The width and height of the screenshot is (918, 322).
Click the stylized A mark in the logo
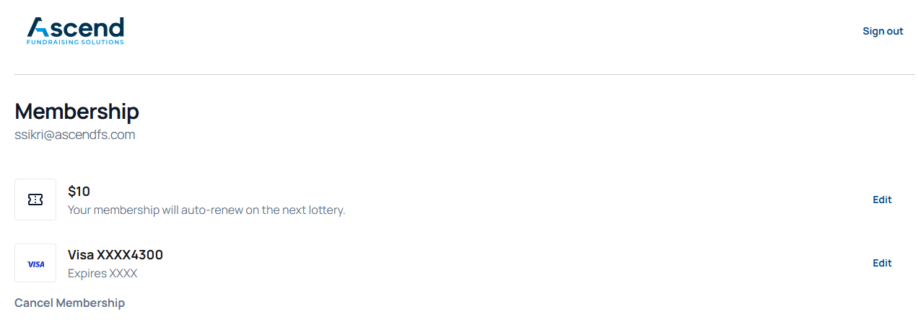tap(38, 27)
